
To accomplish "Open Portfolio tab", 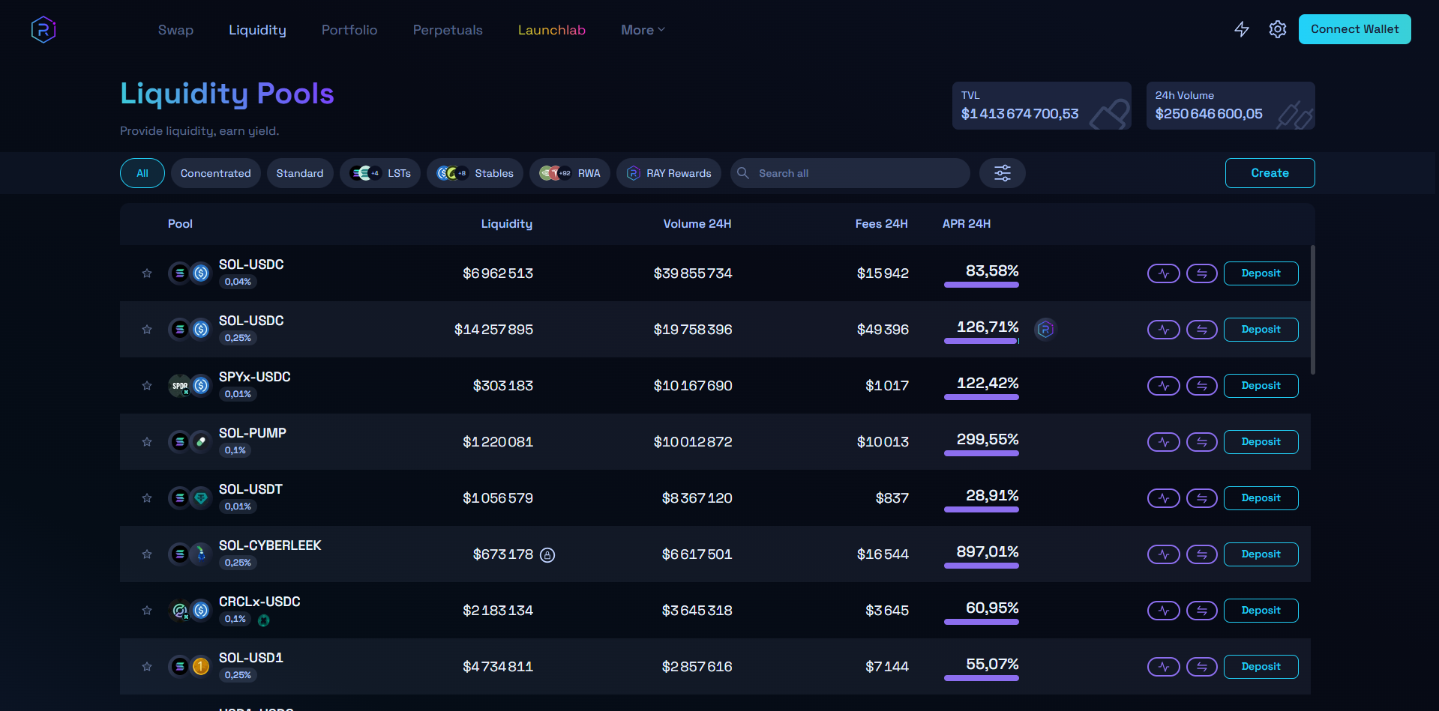I will [x=349, y=30].
